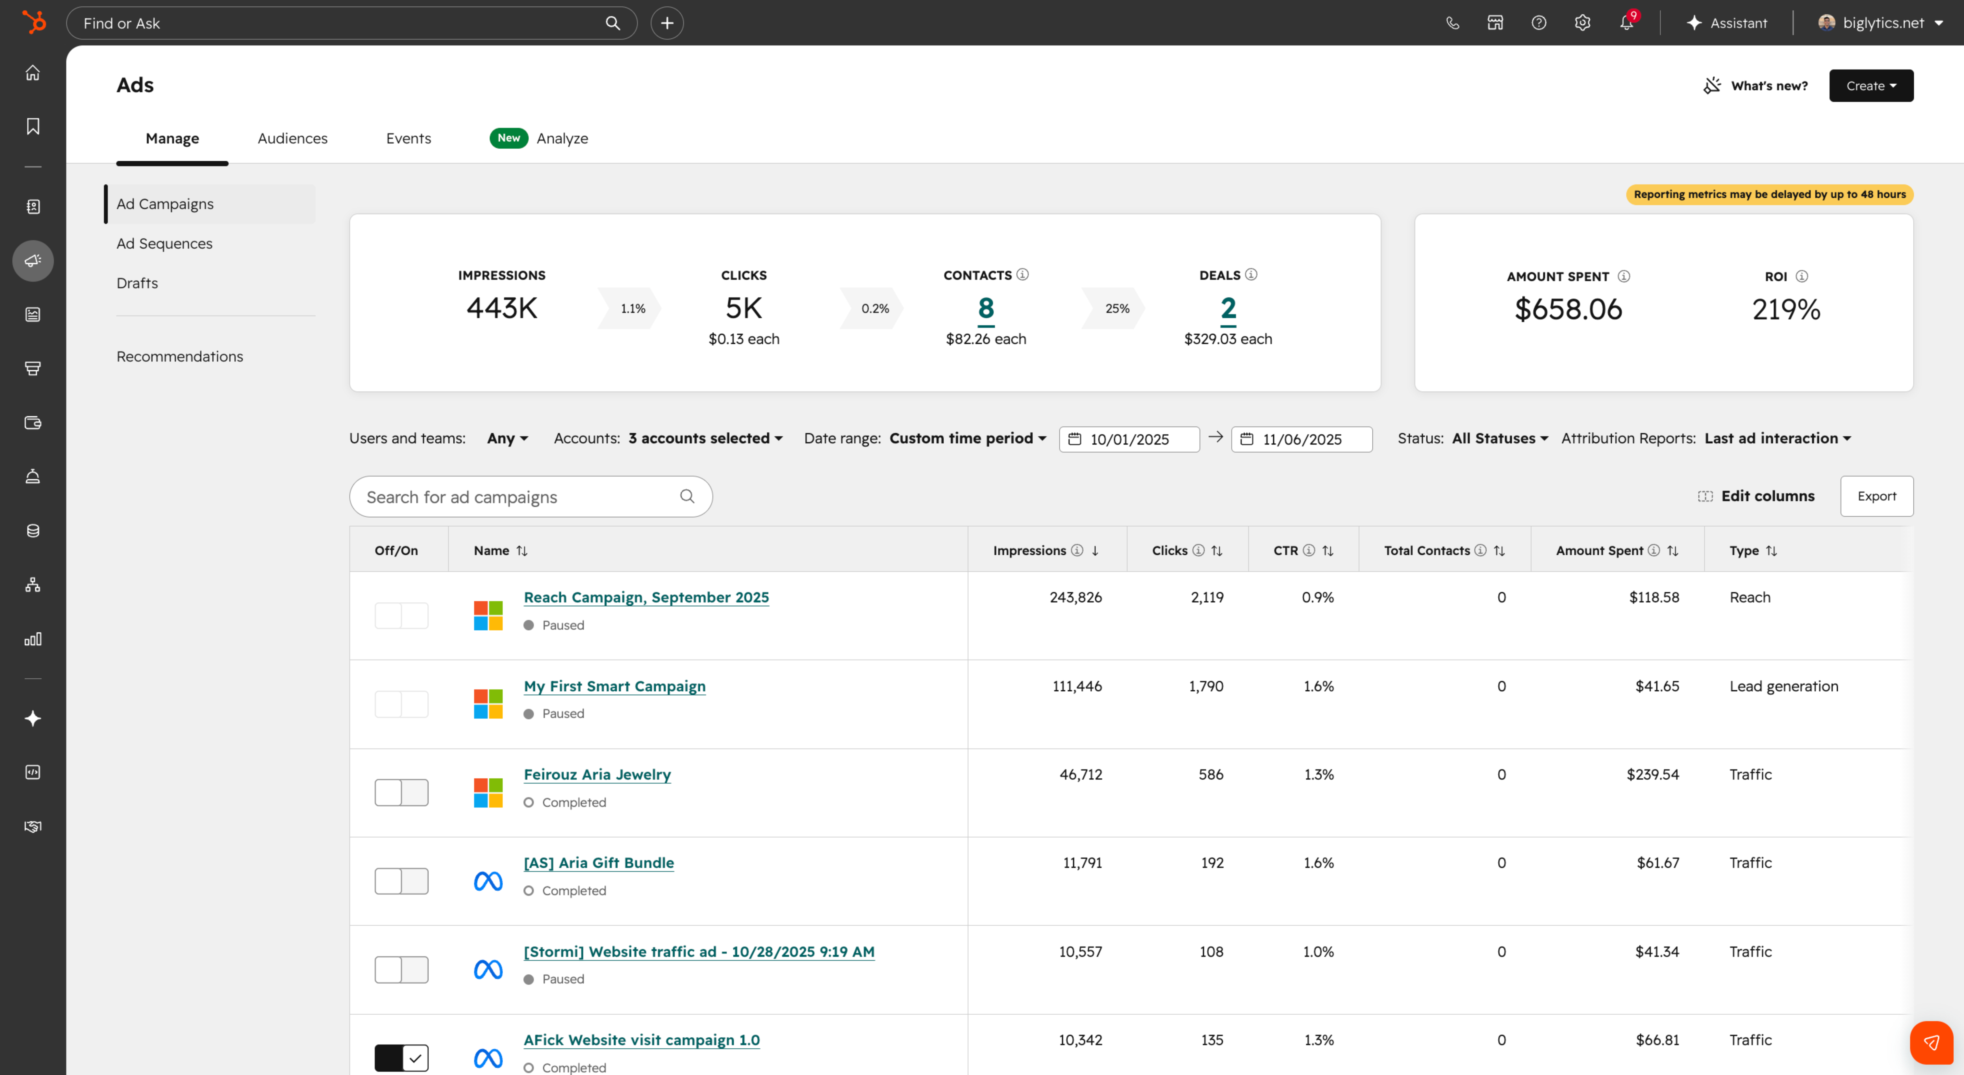Click the orange paper plane chat button
This screenshot has width=1964, height=1075.
point(1931,1042)
